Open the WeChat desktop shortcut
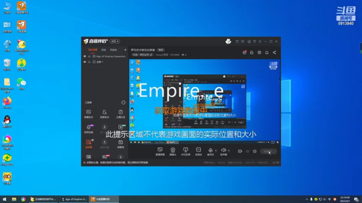Viewport: 362px width, 203px height. [21, 83]
